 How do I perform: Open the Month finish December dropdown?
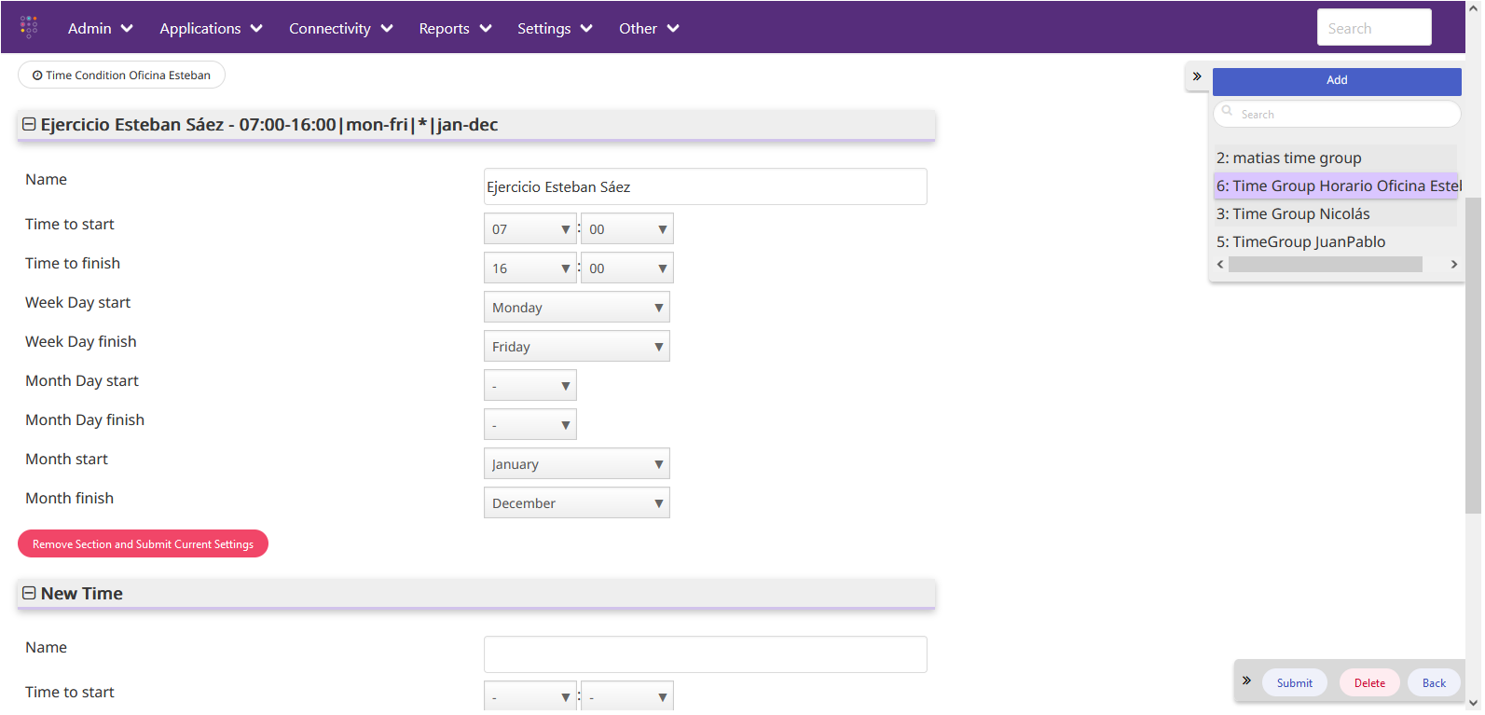tap(576, 503)
